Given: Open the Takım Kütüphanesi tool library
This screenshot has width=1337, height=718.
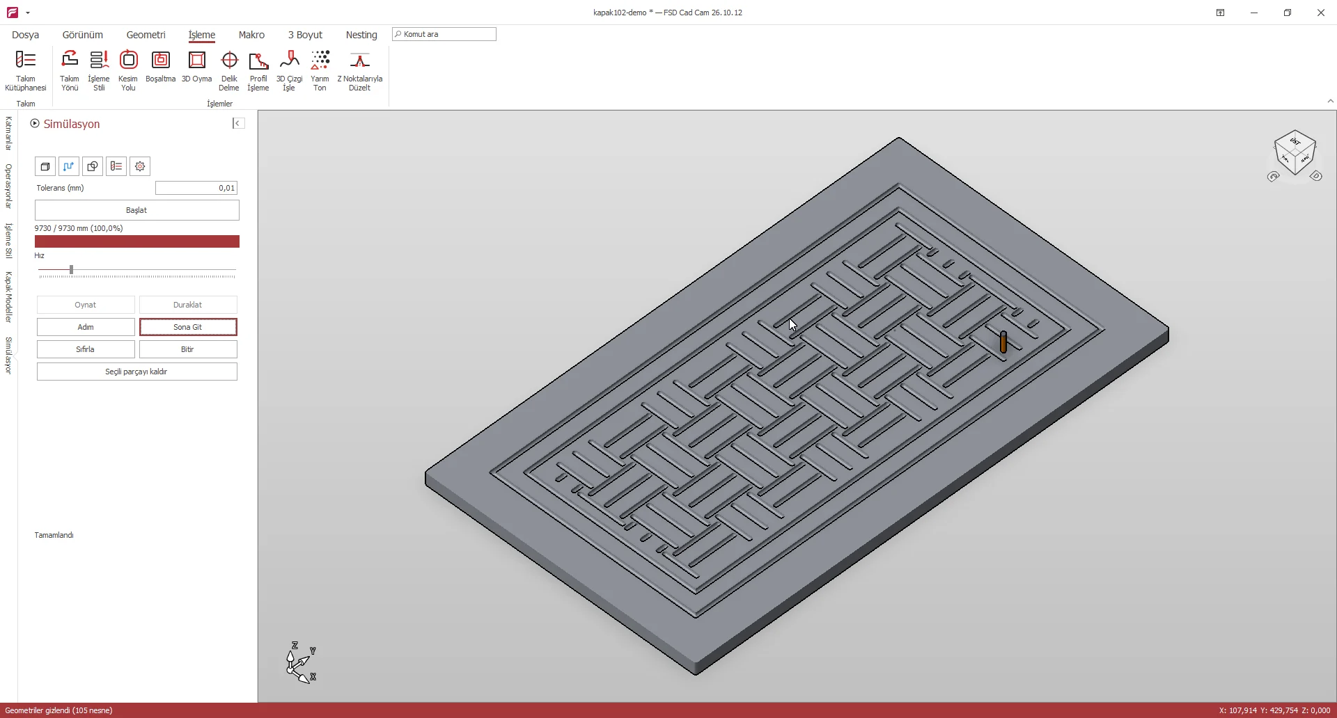Looking at the screenshot, I should point(25,71).
